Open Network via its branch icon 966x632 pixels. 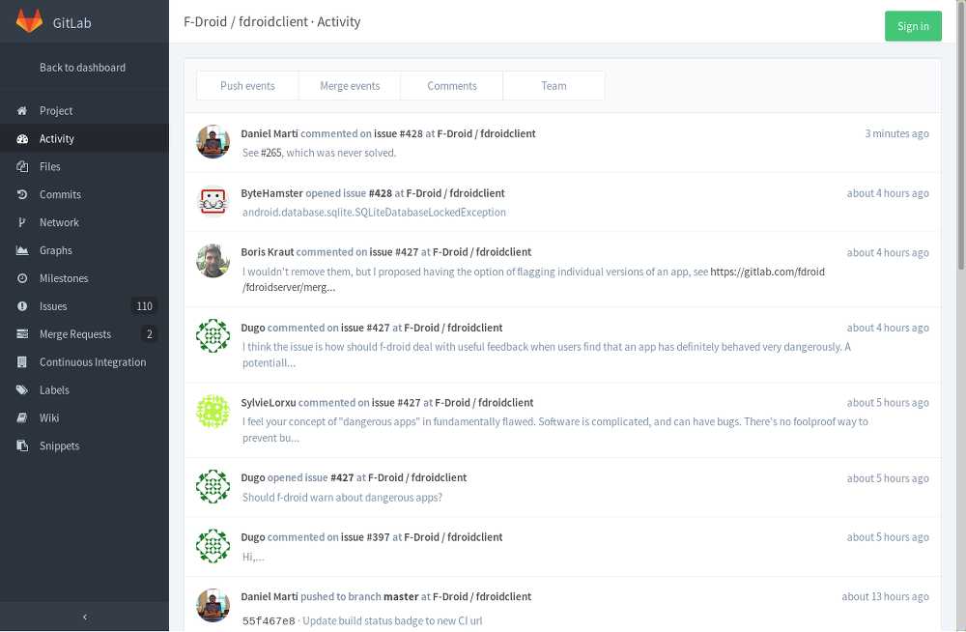pos(22,223)
